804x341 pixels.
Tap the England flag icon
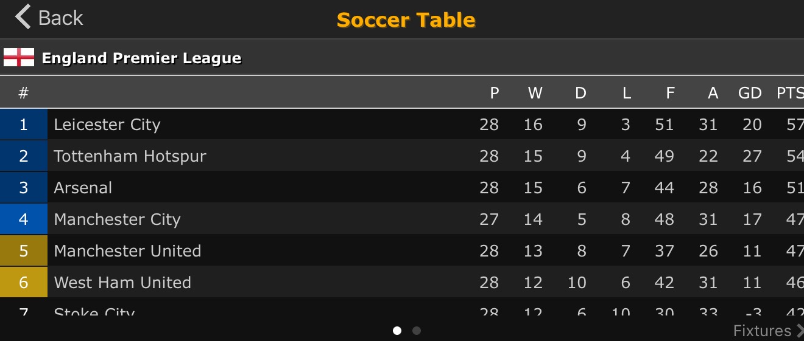pos(19,58)
